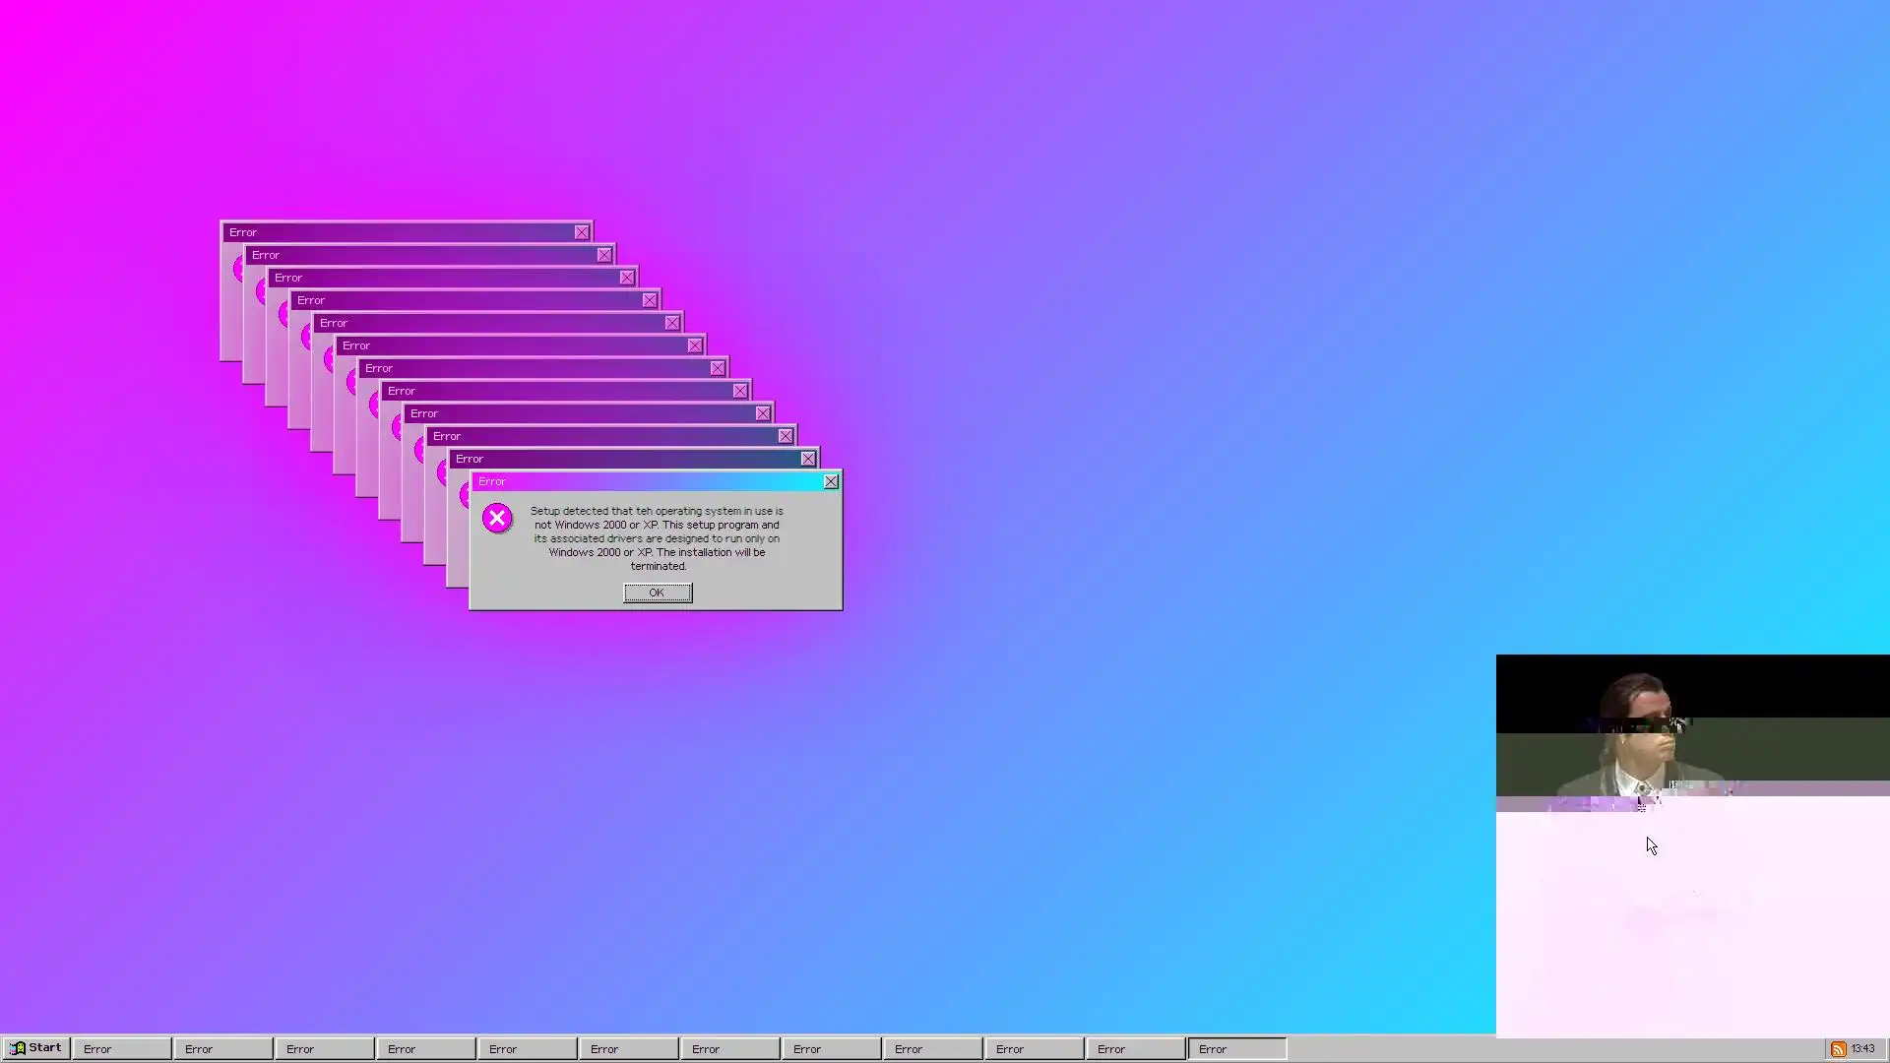The image size is (1890, 1063).
Task: Click empty taskbar area before the tray
Action: (x=1555, y=1049)
